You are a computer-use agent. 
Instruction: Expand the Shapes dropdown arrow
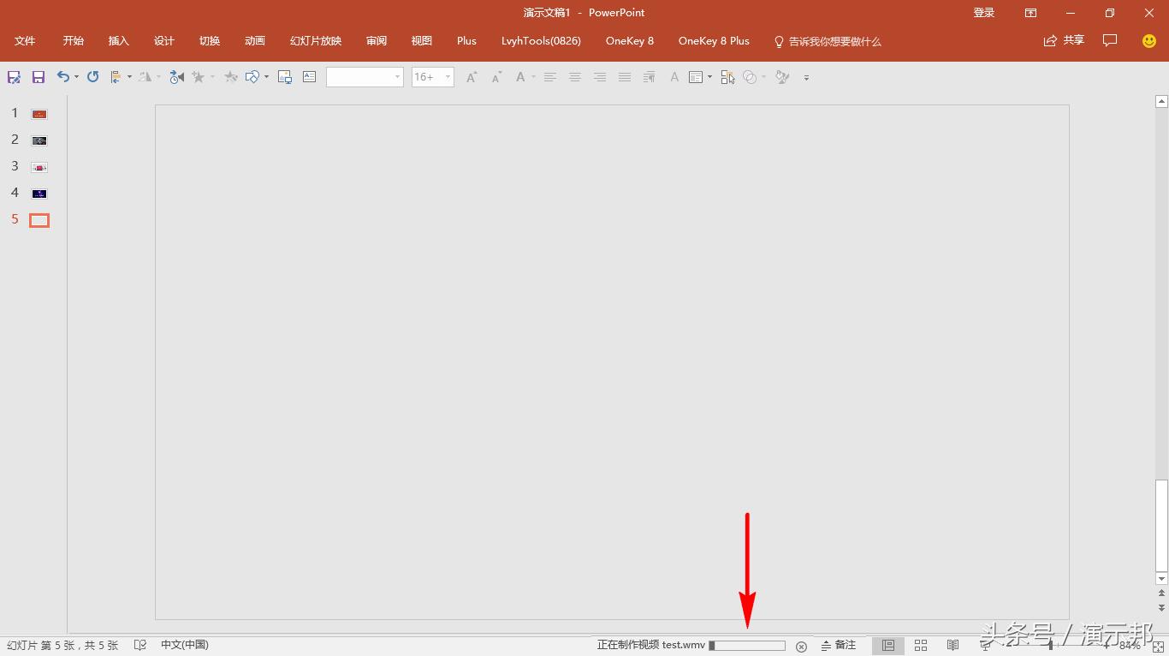click(266, 77)
